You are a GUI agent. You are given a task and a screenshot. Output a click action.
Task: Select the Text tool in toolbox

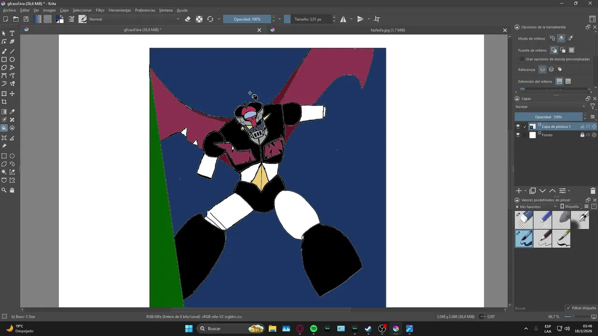[x=12, y=34]
